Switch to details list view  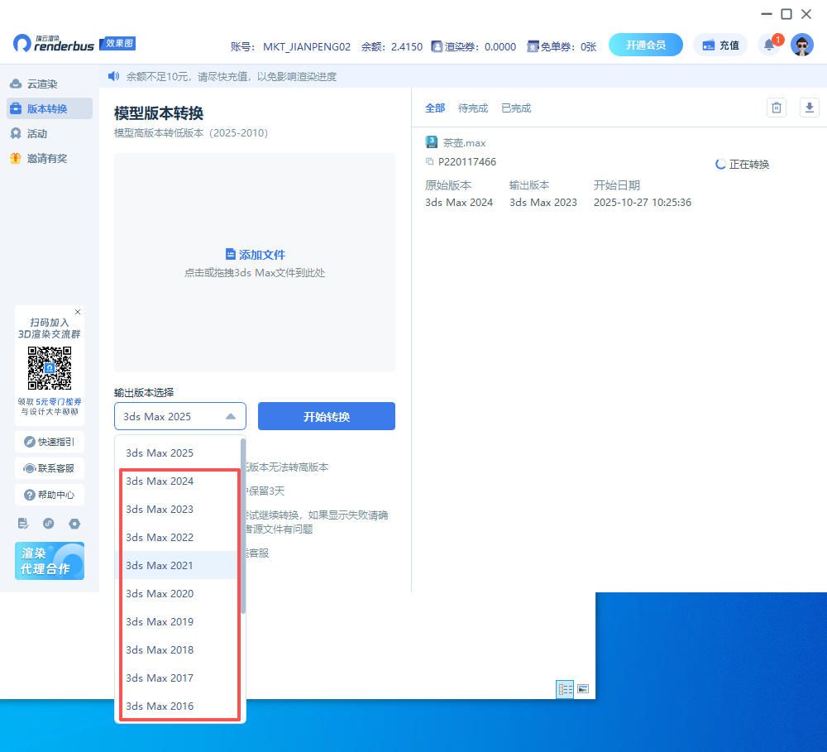point(565,688)
